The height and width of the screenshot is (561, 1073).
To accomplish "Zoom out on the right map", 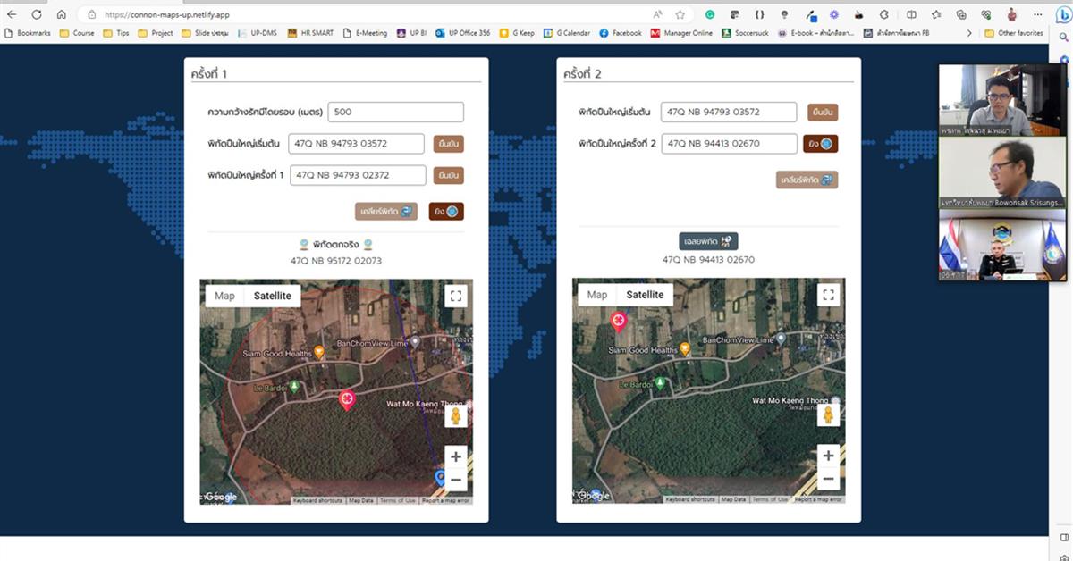I will click(829, 479).
